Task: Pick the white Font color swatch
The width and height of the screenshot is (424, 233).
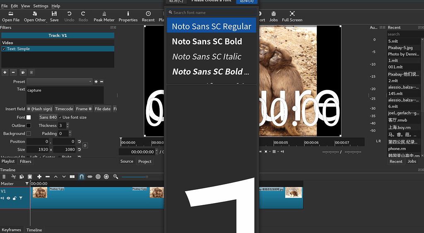Action: coord(29,117)
